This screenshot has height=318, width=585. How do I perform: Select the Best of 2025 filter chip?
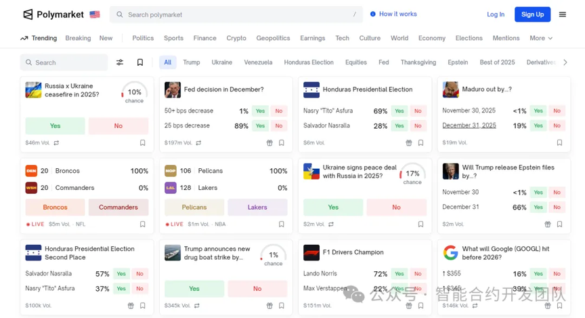pyautogui.click(x=498, y=62)
